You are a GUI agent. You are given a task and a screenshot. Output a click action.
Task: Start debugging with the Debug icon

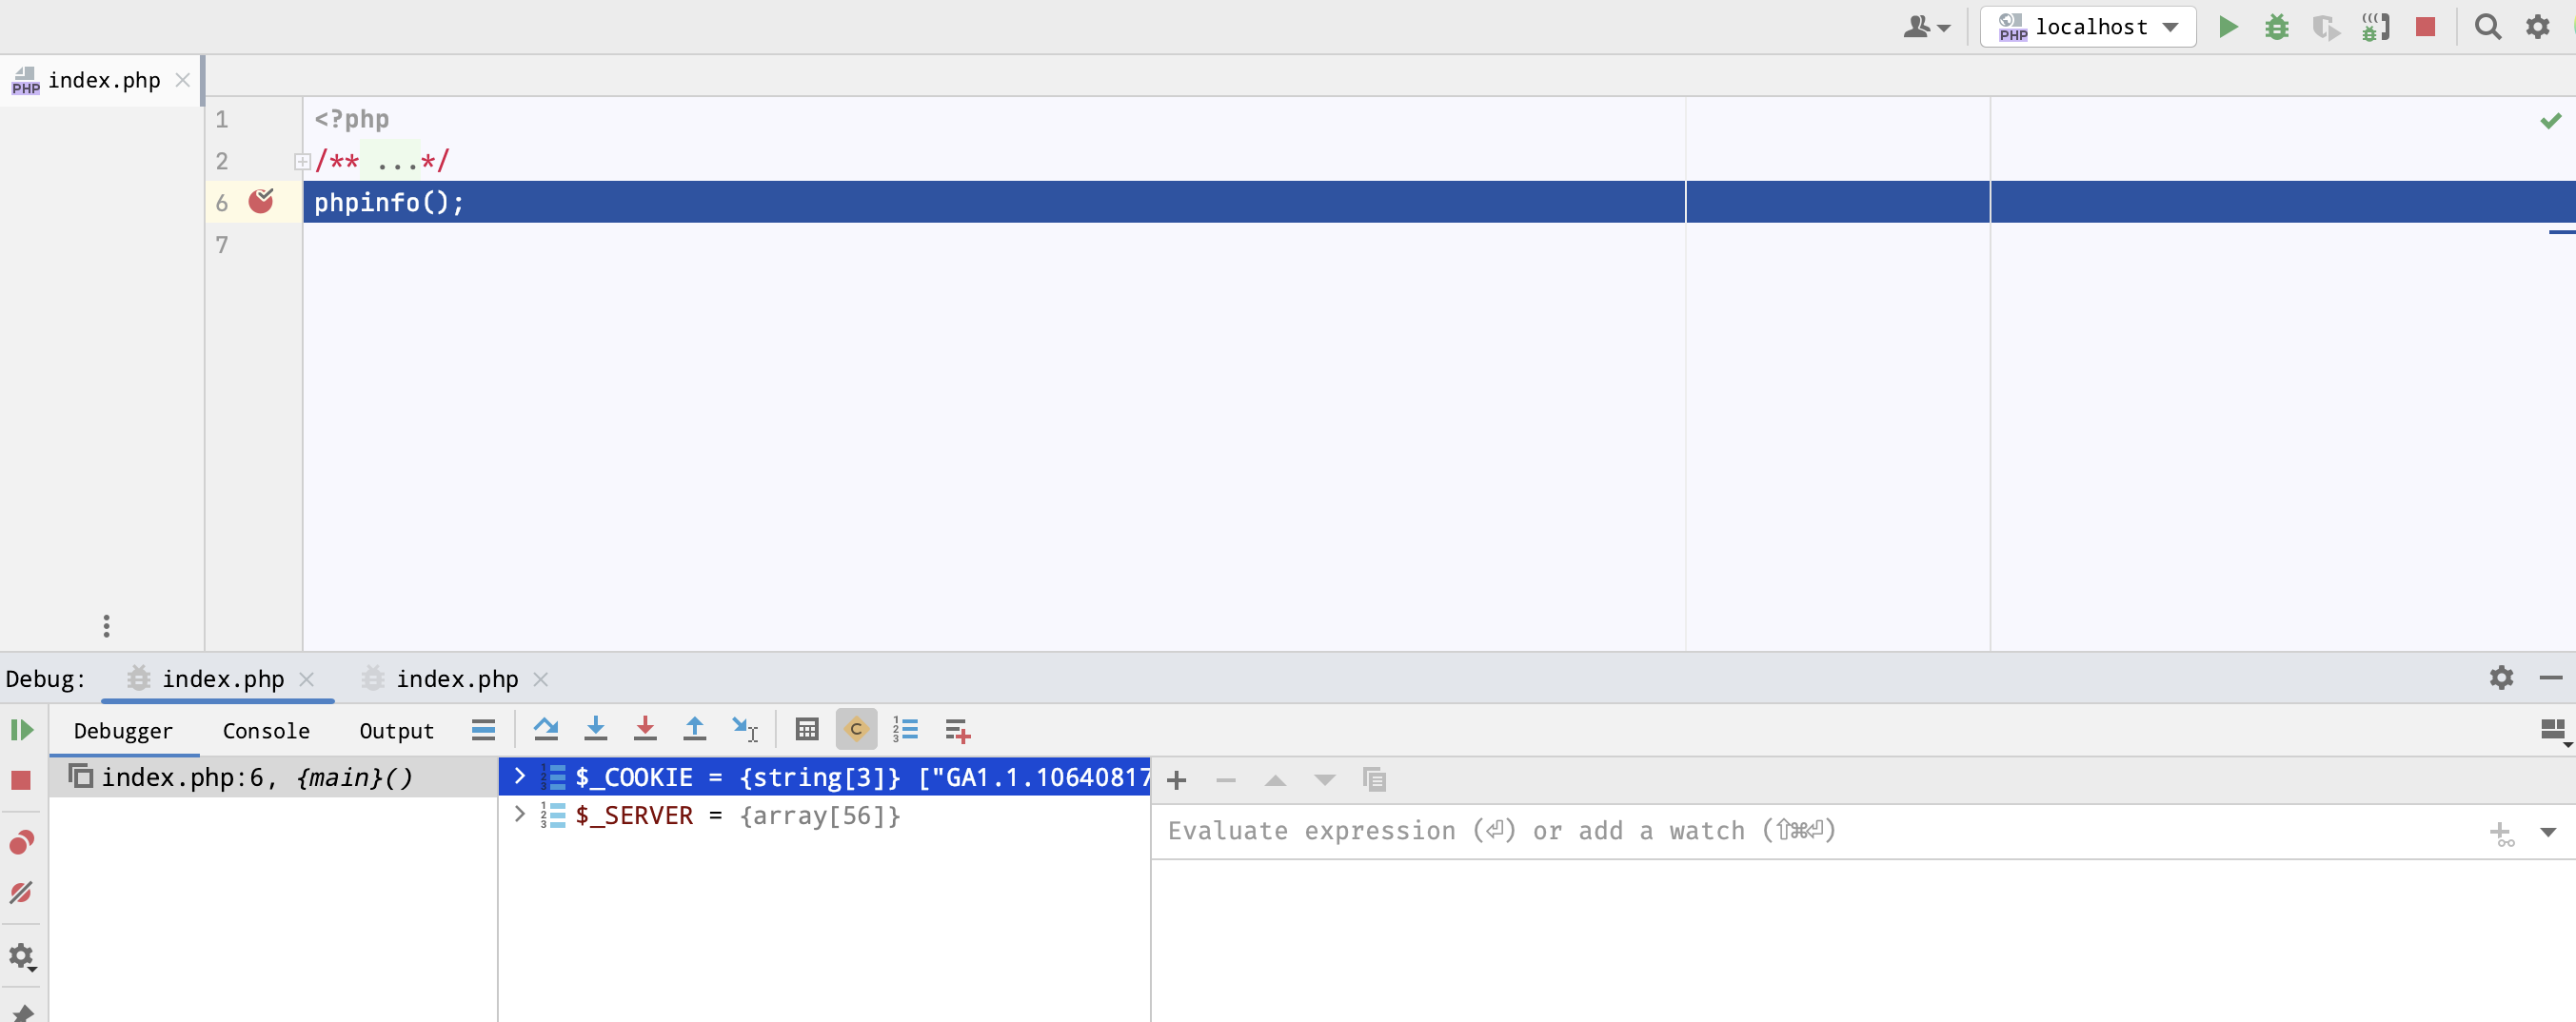click(2277, 27)
